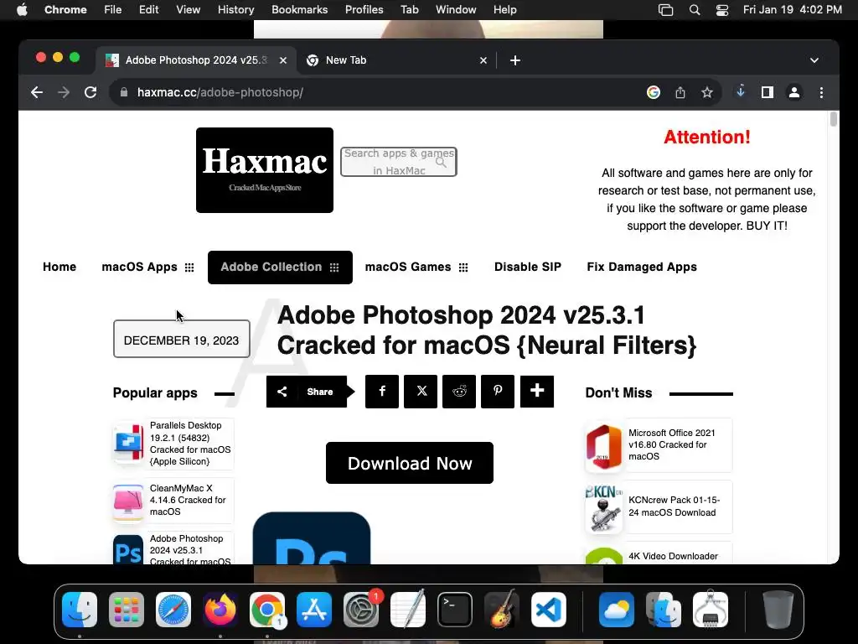The image size is (858, 644).
Task: Click the Download Now button
Action: click(410, 463)
